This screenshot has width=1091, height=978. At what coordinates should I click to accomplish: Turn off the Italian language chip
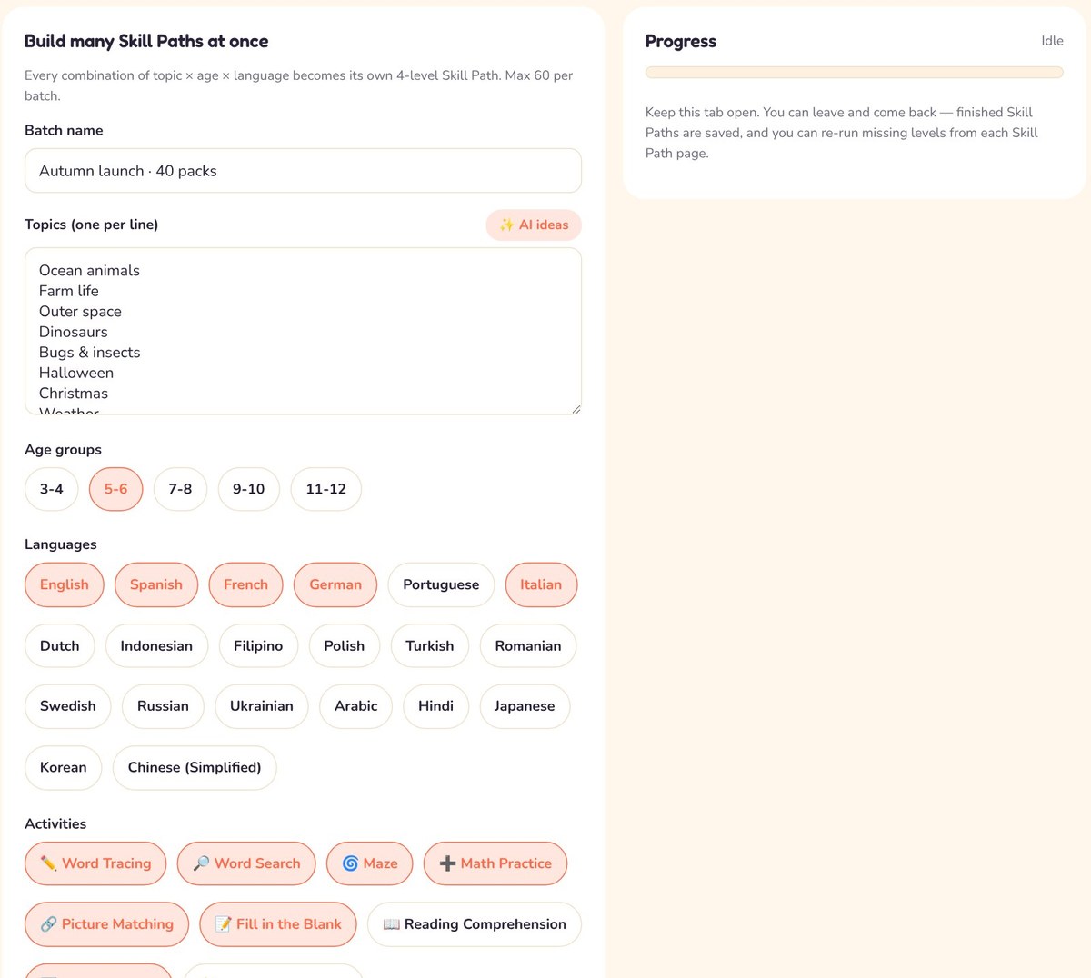coord(541,584)
